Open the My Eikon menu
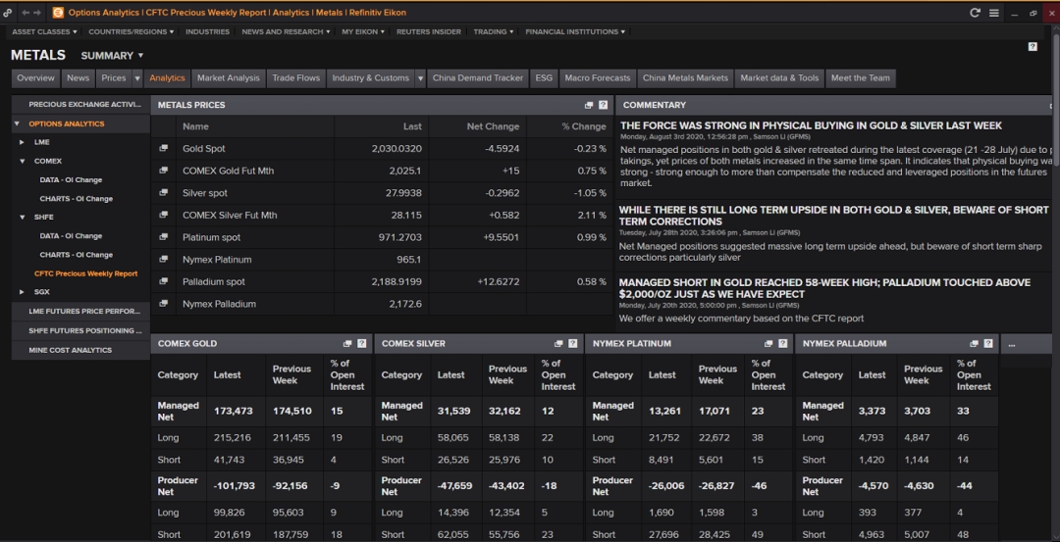Image resolution: width=1060 pixels, height=542 pixels. point(364,31)
